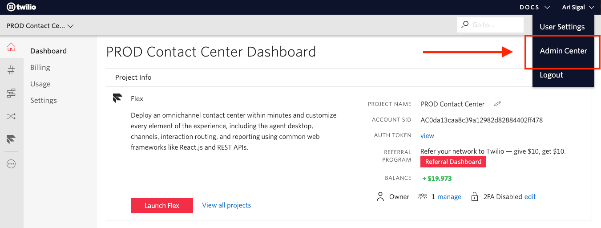The image size is (601, 228).
Task: Select Admin Center from user menu
Action: coord(563,51)
